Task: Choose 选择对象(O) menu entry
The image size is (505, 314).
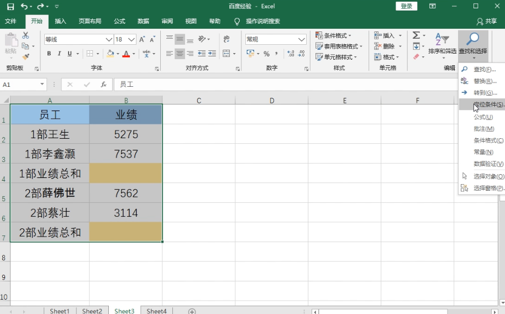Action: (x=482, y=176)
